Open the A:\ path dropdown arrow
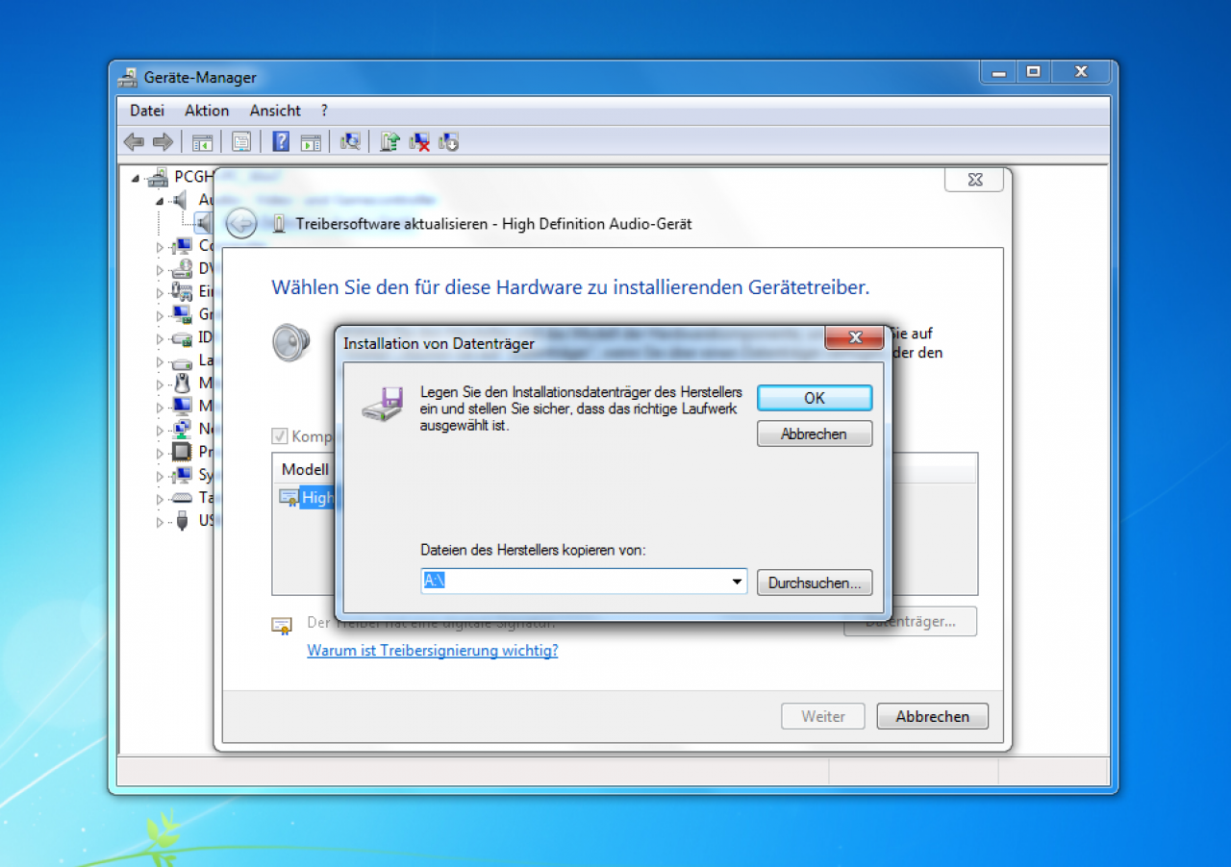Screen dimensions: 1231x867 point(737,582)
